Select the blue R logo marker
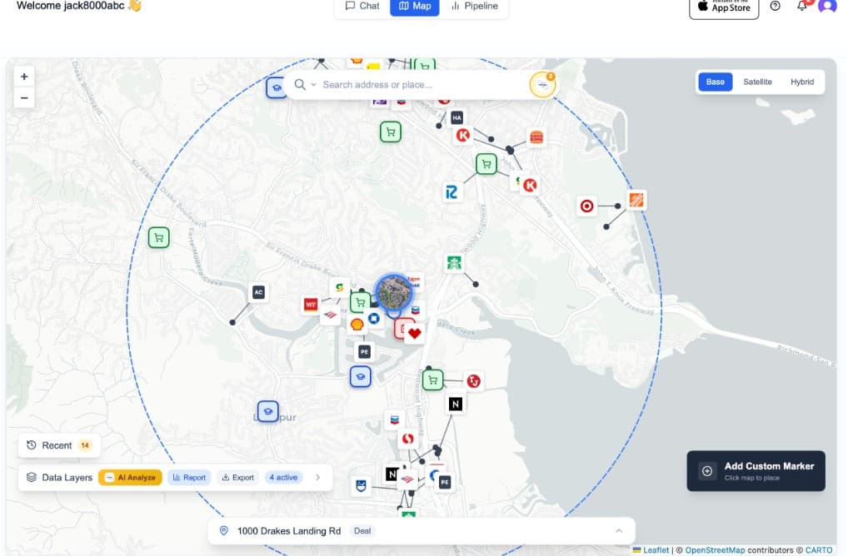853x556 pixels. (x=451, y=192)
